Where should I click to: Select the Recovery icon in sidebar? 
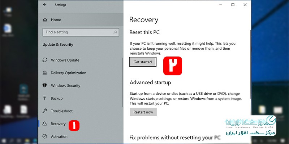point(44,123)
